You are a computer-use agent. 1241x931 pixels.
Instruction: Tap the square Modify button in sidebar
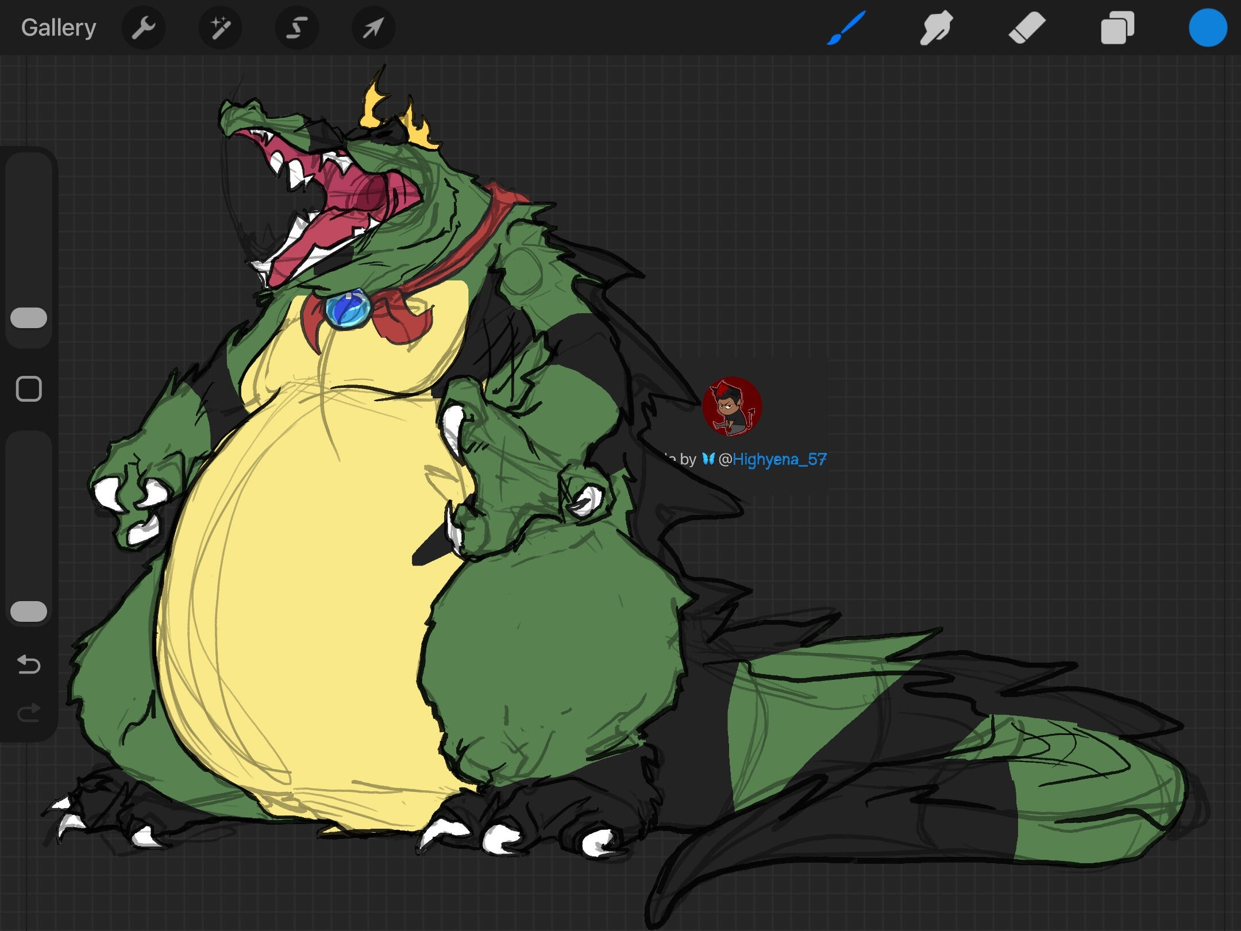[29, 389]
